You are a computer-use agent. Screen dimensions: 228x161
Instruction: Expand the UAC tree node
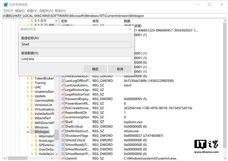click(28, 87)
